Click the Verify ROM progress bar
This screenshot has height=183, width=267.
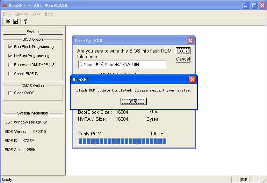pyautogui.click(x=122, y=141)
